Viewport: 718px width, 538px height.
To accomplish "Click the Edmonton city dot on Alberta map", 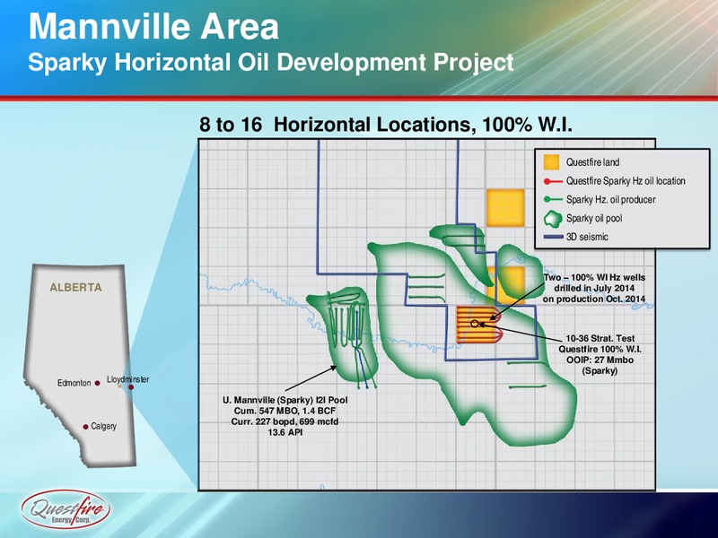I will [x=97, y=384].
